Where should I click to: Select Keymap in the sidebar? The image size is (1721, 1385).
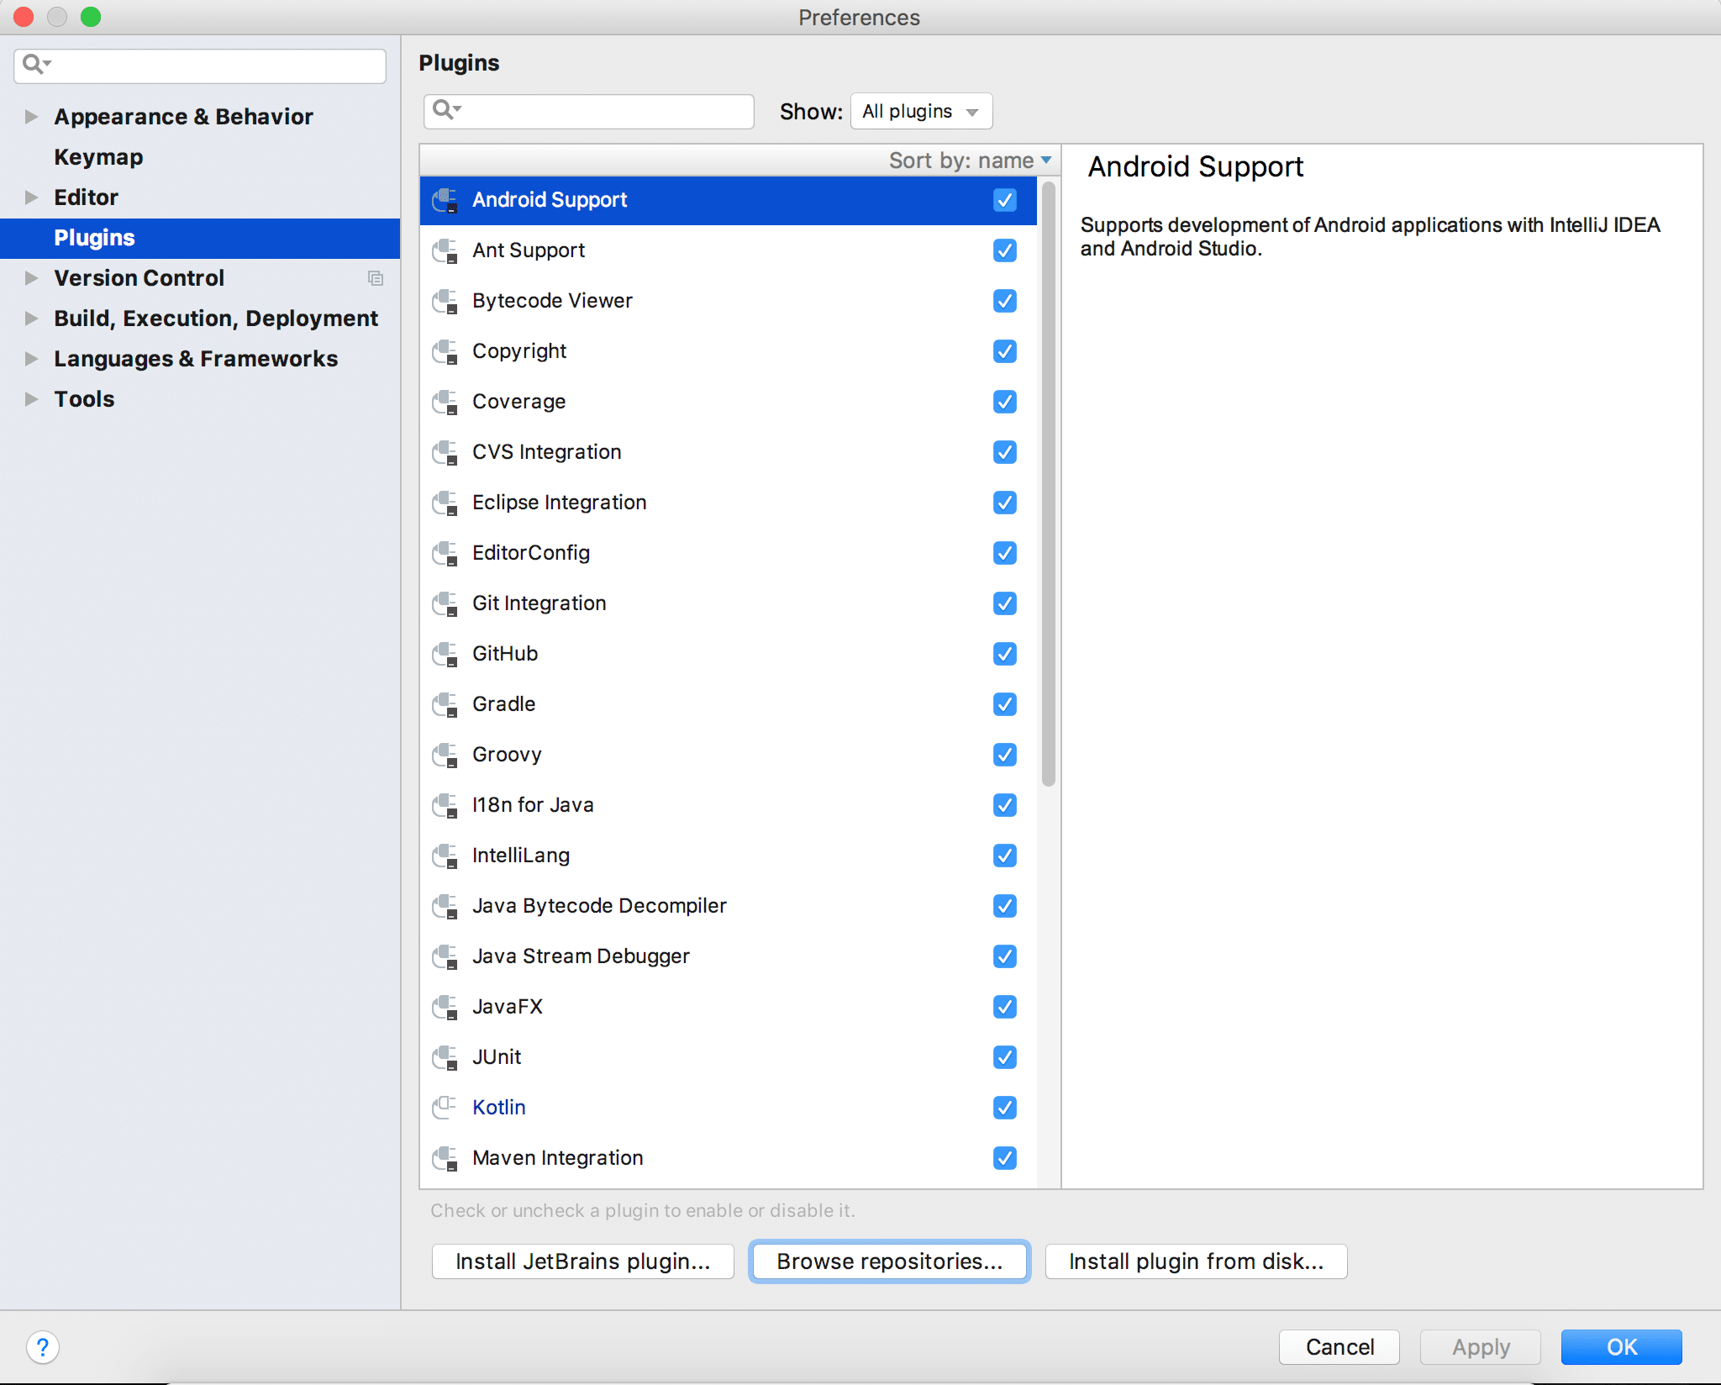(97, 156)
